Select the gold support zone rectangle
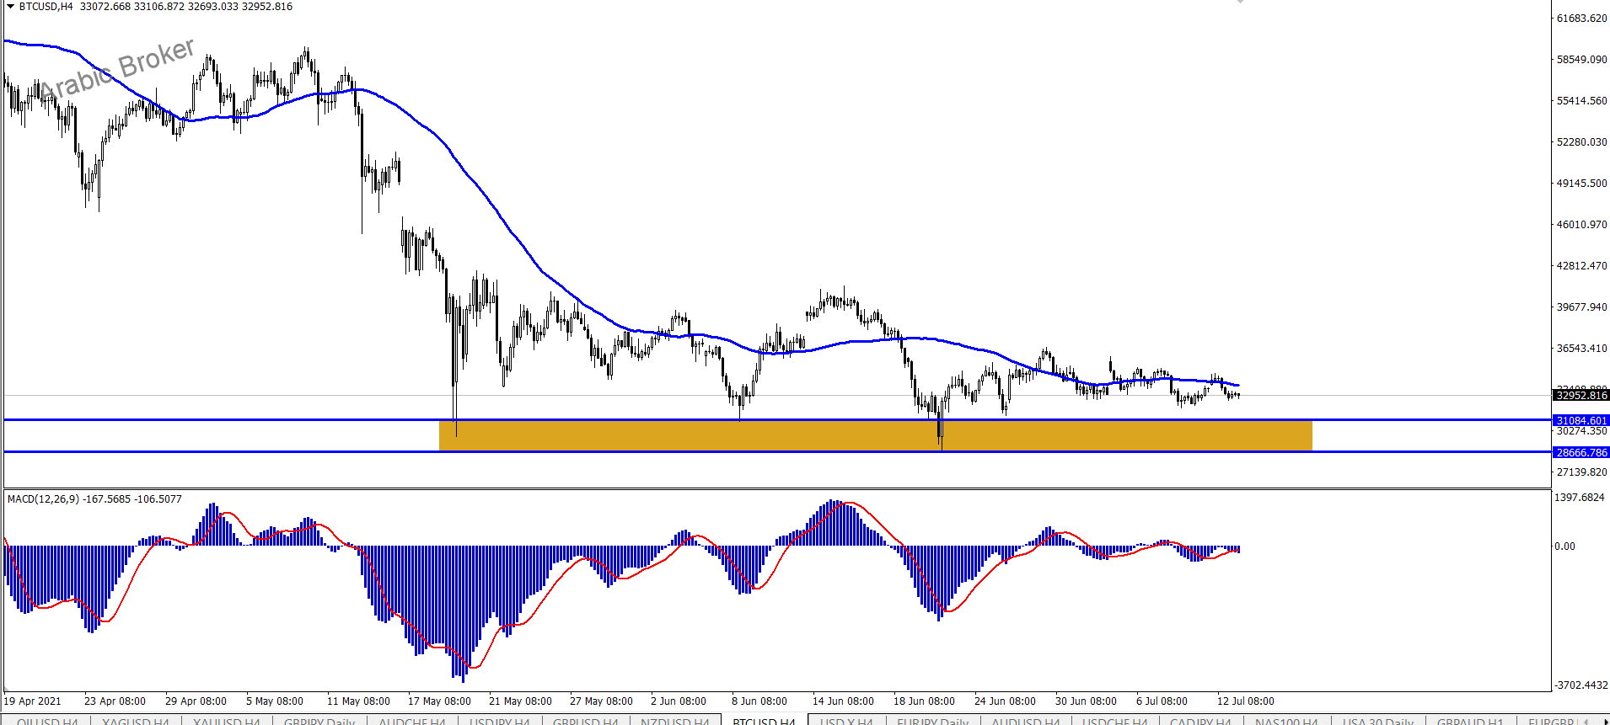This screenshot has height=725, width=1610. (875, 435)
